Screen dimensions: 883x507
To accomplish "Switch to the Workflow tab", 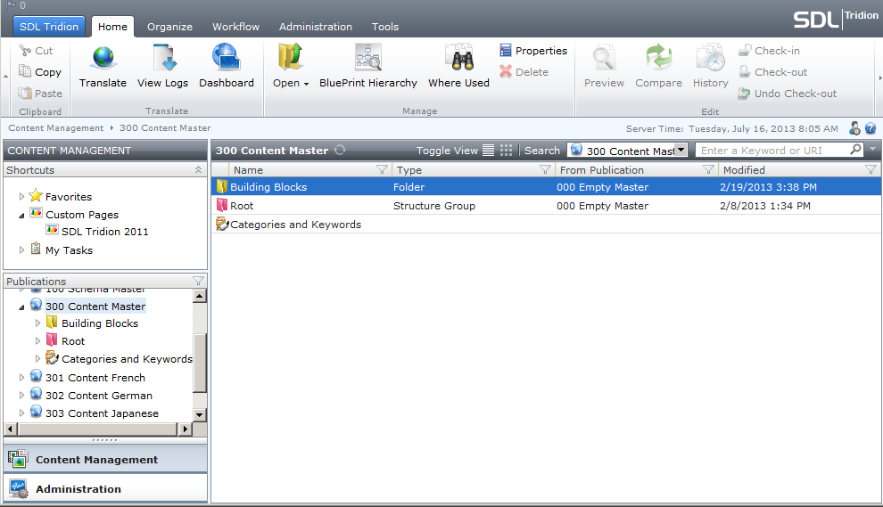I will tap(235, 27).
